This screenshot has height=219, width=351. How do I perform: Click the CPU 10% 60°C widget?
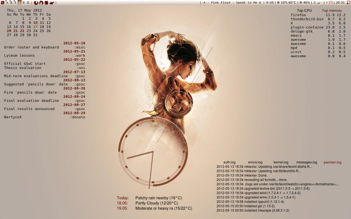(286, 2)
